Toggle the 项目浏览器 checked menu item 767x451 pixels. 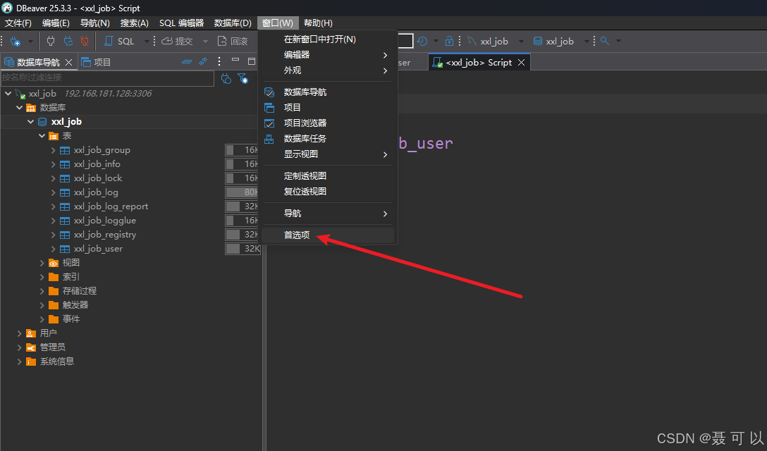[x=328, y=123]
